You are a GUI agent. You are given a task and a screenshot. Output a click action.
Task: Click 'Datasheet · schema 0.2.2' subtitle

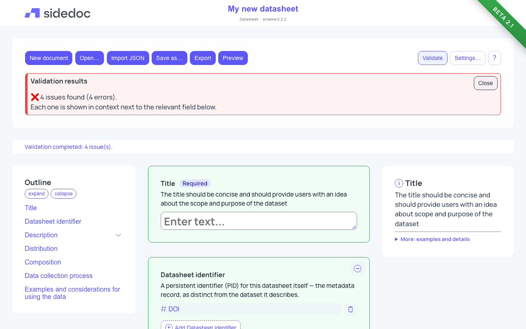[x=263, y=19]
